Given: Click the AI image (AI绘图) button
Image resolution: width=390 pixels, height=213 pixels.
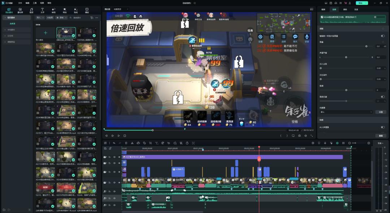Looking at the screenshot, I should (x=50, y=18).
